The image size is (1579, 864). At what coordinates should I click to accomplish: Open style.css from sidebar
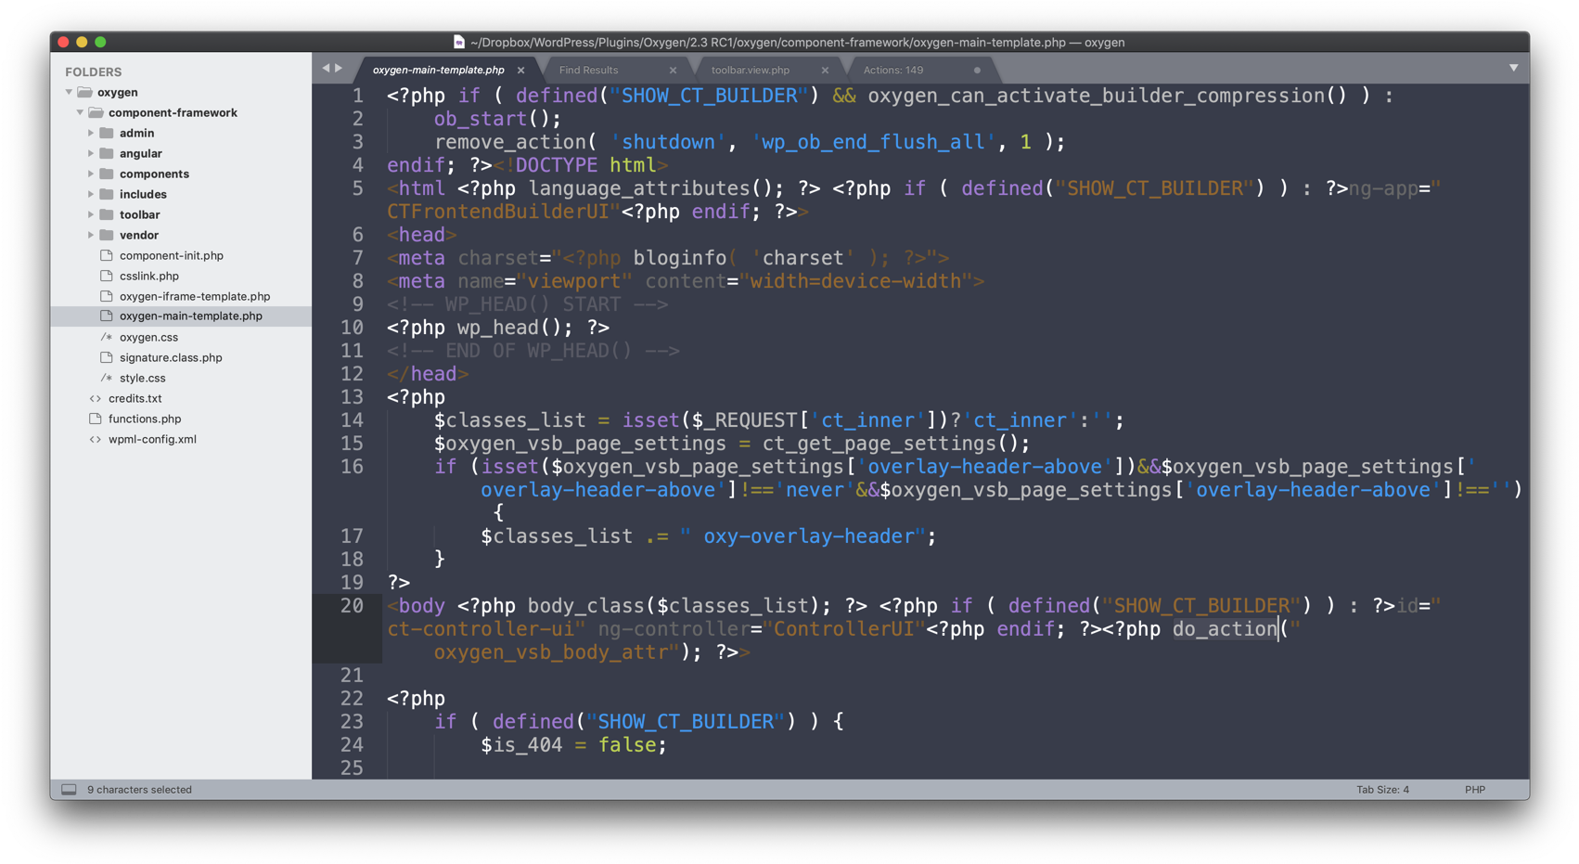click(143, 379)
